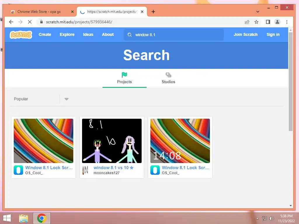Click Join Scratch link
Image resolution: width=299 pixels, height=224 pixels.
[x=245, y=34]
